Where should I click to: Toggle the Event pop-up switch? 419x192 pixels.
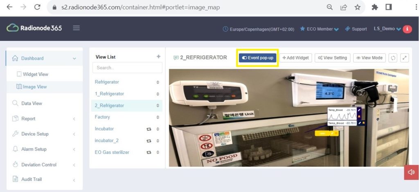click(x=258, y=58)
